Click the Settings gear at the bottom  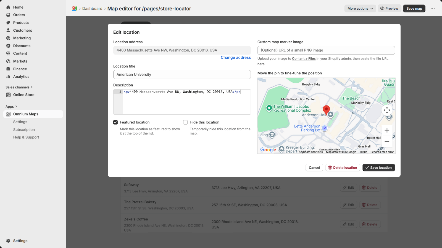point(8,241)
